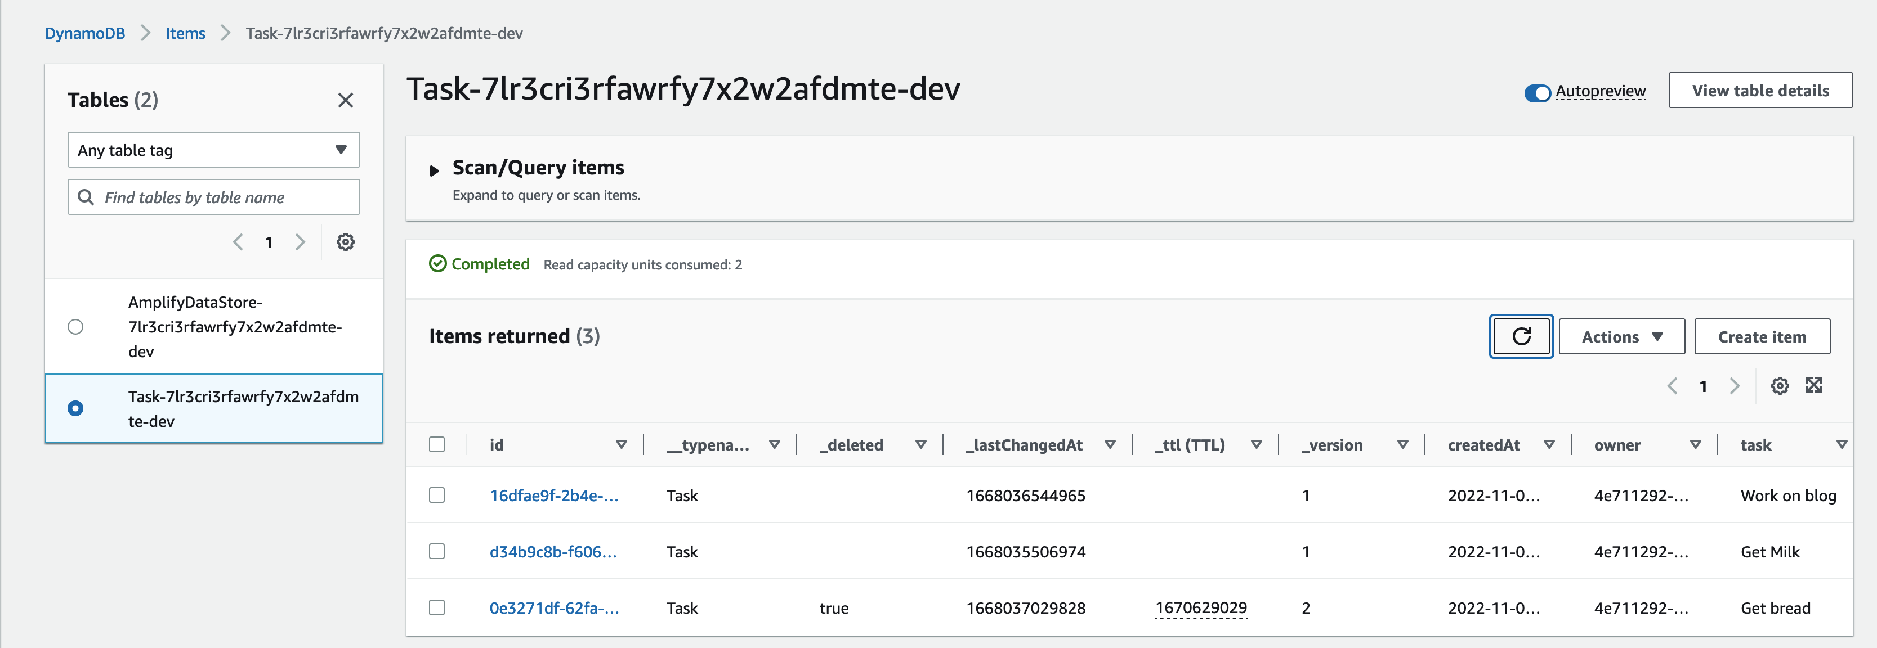
Task: Select all items header checkbox
Action: tap(437, 444)
